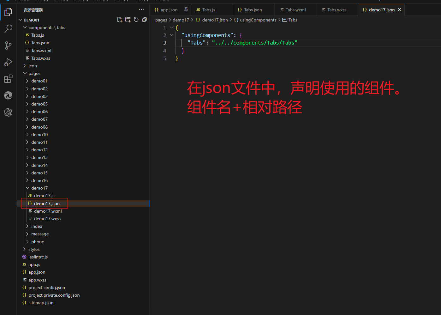
Task: Open Tabs.wxss in the file tree
Action: (83, 58)
